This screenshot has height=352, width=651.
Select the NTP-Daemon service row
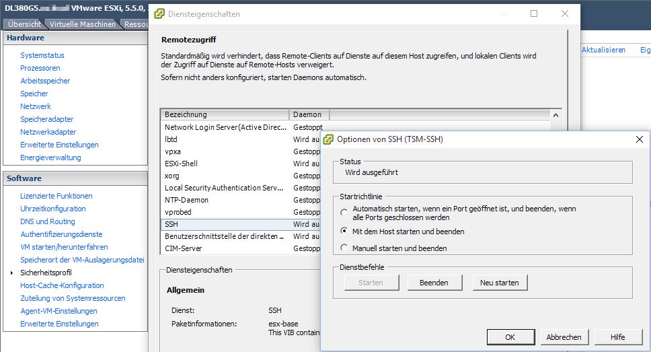(x=225, y=200)
